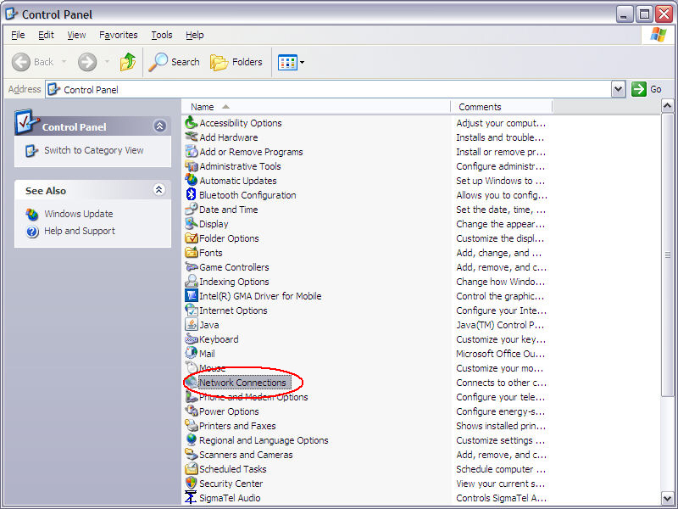Select the Security Center icon
The height and width of the screenshot is (509, 678).
(x=192, y=484)
